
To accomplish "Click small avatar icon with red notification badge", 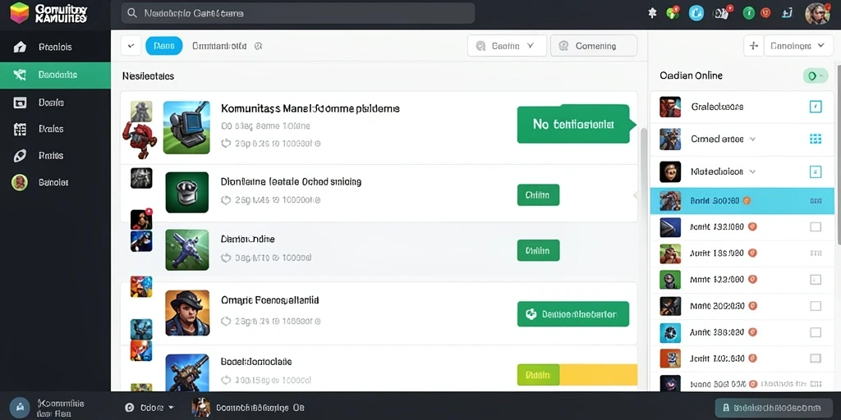I will (141, 219).
